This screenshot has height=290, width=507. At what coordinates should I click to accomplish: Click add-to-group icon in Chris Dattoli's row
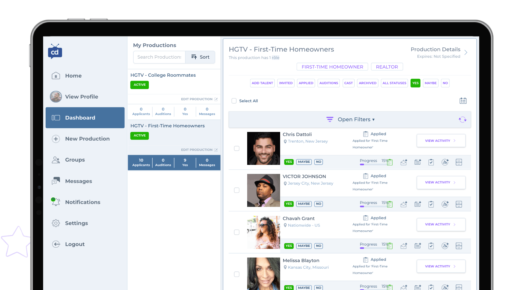point(445,162)
